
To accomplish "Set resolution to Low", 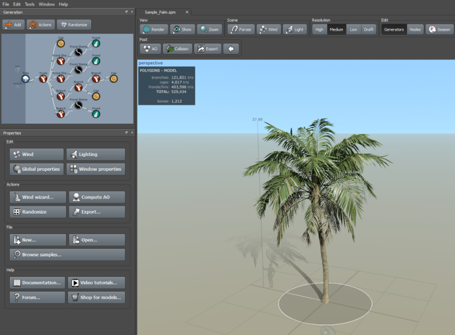I will point(353,29).
